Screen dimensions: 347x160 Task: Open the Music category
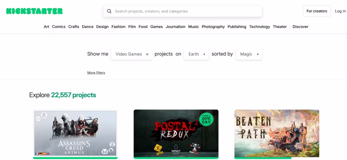click(193, 26)
